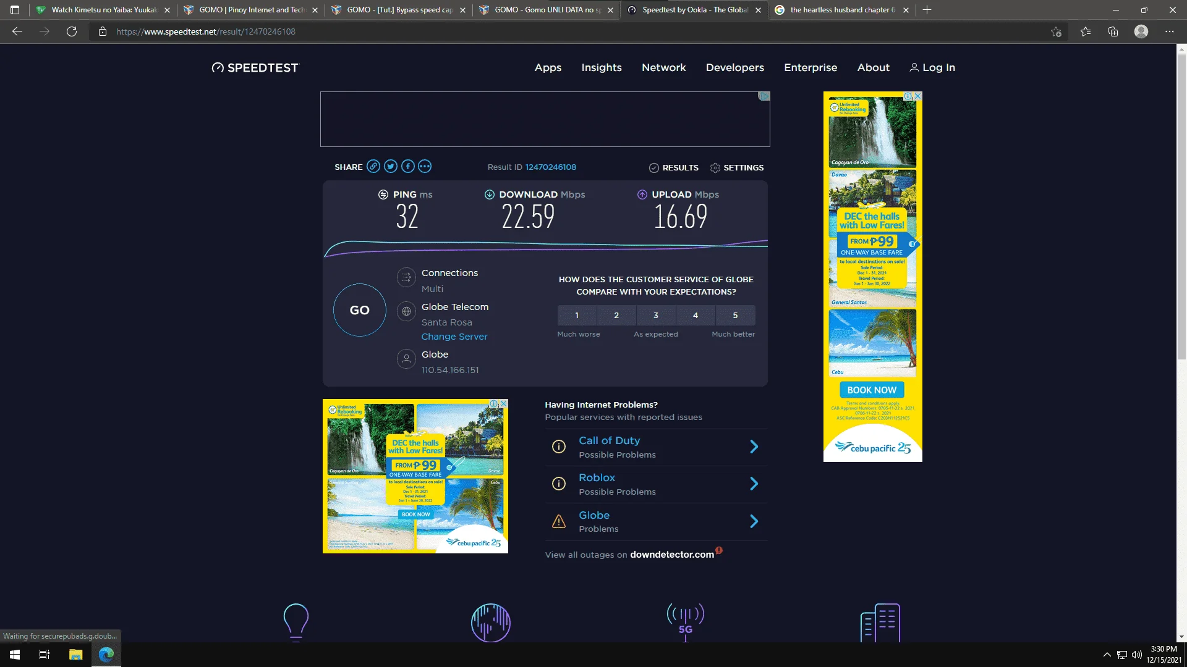Viewport: 1187px width, 667px height.
Task: Open the Windows Start menu
Action: pyautogui.click(x=15, y=655)
